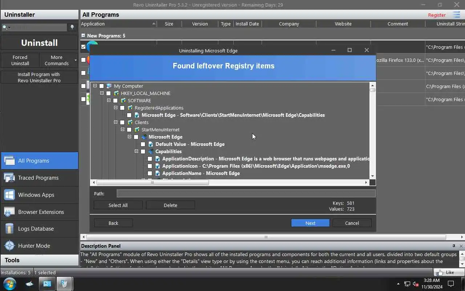
Task: Click the StartMenuInternet key icon
Action: pos(137,130)
